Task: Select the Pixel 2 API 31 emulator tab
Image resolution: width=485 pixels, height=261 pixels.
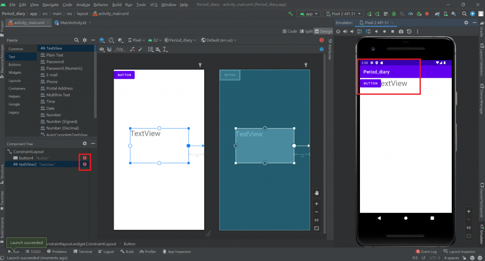Action: coord(376,23)
